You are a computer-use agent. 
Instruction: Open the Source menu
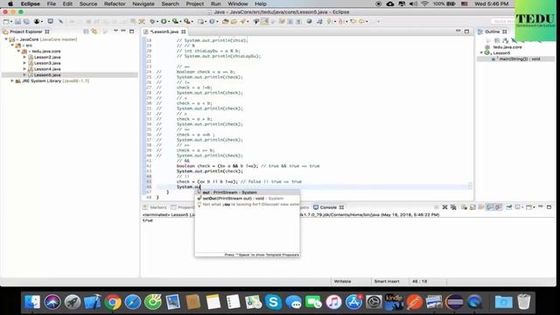pyautogui.click(x=88, y=3)
